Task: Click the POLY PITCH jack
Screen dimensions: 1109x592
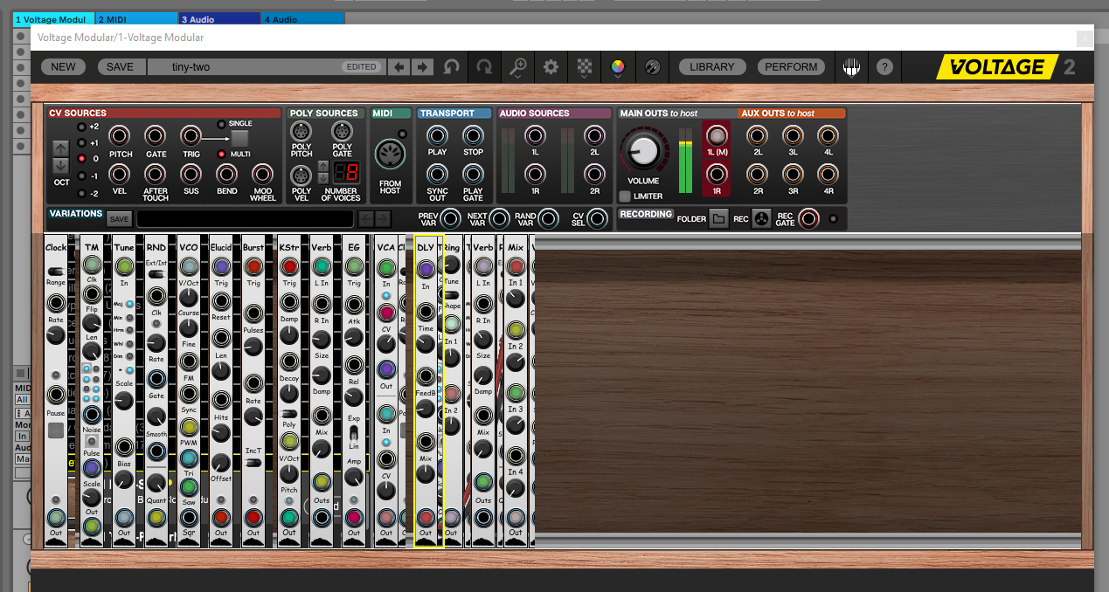Action: coord(302,132)
